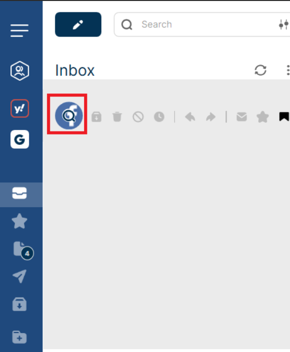Toggle read status envelope icon
This screenshot has height=352, width=290.
tap(242, 117)
